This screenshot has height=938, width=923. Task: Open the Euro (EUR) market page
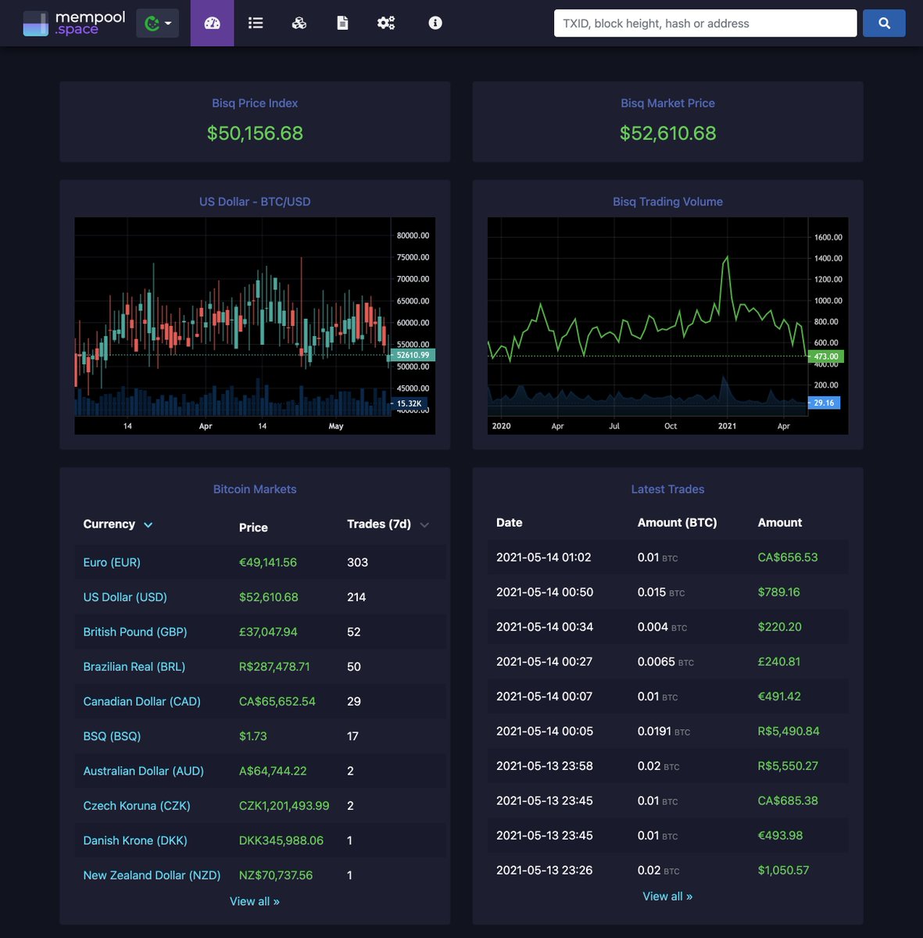click(x=112, y=562)
